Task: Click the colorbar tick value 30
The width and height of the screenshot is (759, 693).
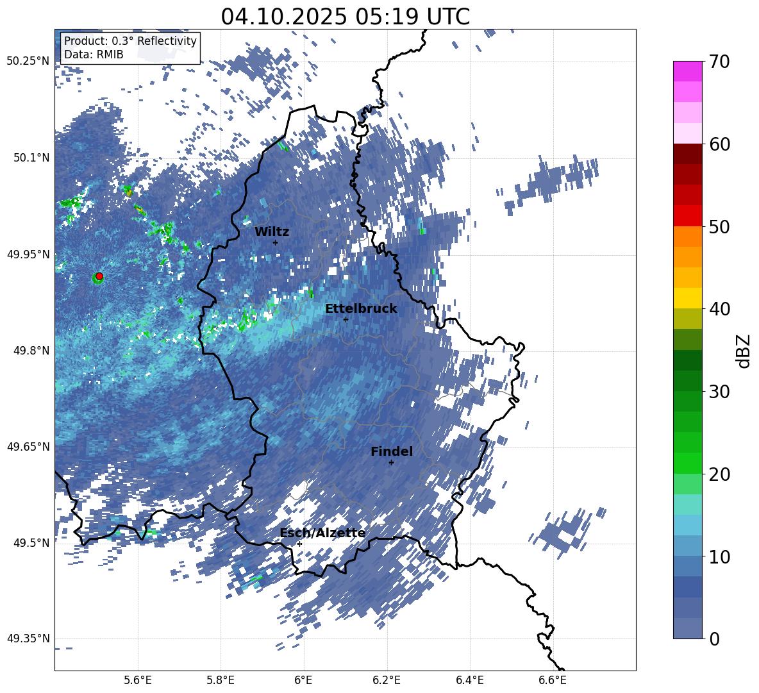Action: pyautogui.click(x=719, y=392)
